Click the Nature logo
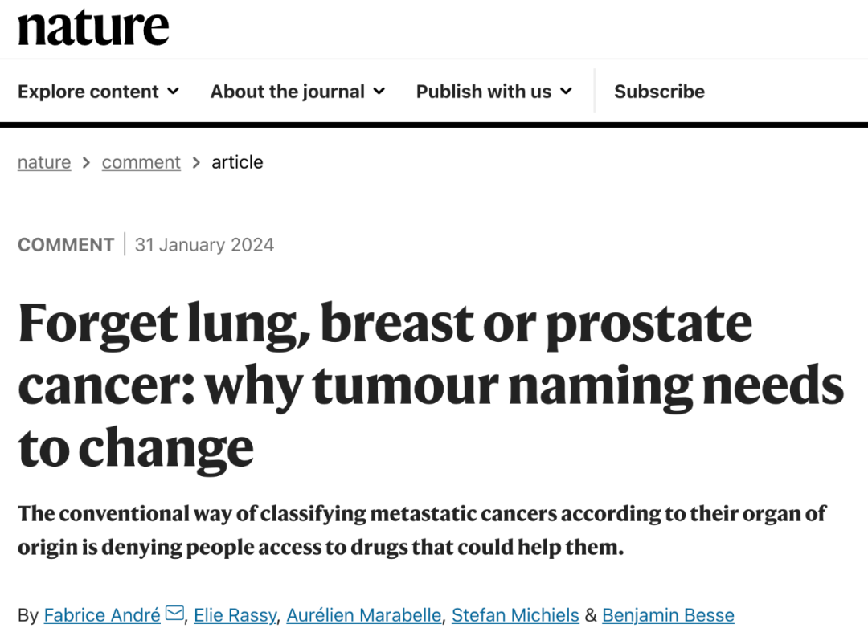This screenshot has width=868, height=632. coord(93,27)
